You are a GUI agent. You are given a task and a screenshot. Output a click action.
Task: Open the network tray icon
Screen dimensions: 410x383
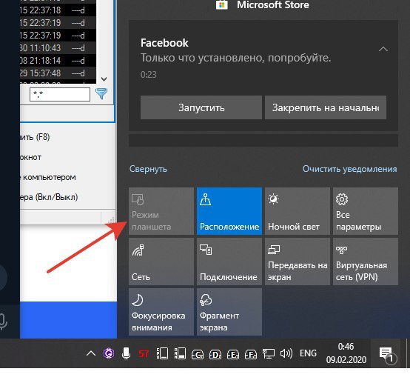pos(269,353)
